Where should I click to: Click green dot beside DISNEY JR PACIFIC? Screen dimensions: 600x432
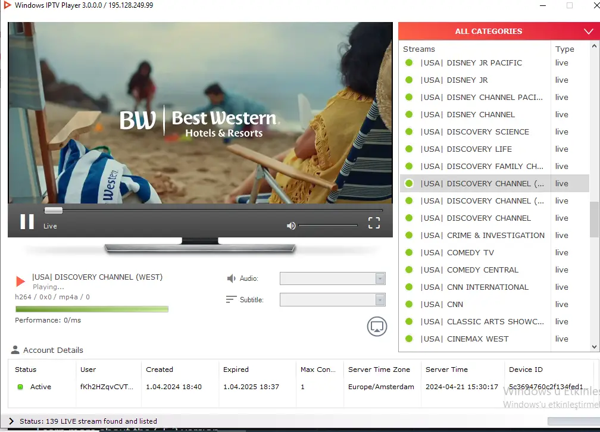point(409,62)
